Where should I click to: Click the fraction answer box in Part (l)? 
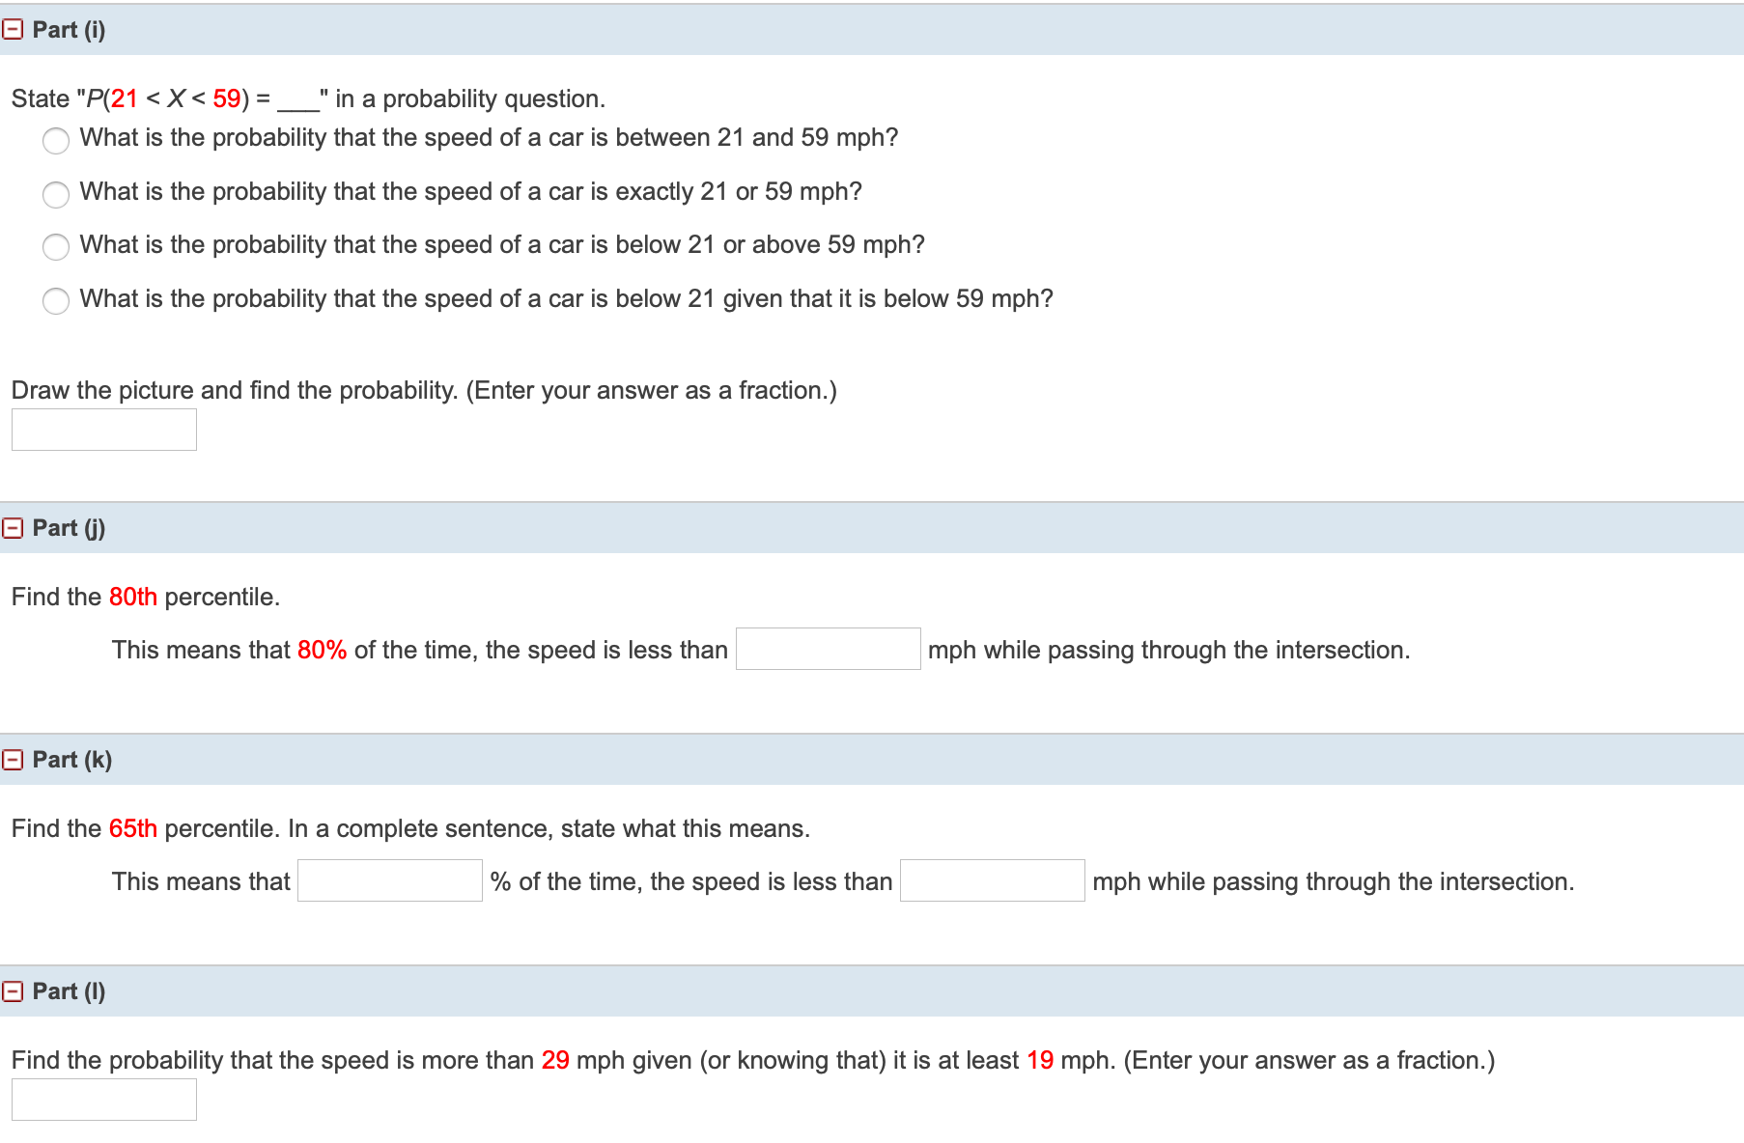[103, 1099]
